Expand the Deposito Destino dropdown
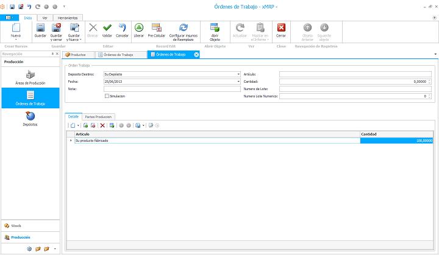This screenshot has height=255, width=439. tap(238, 74)
